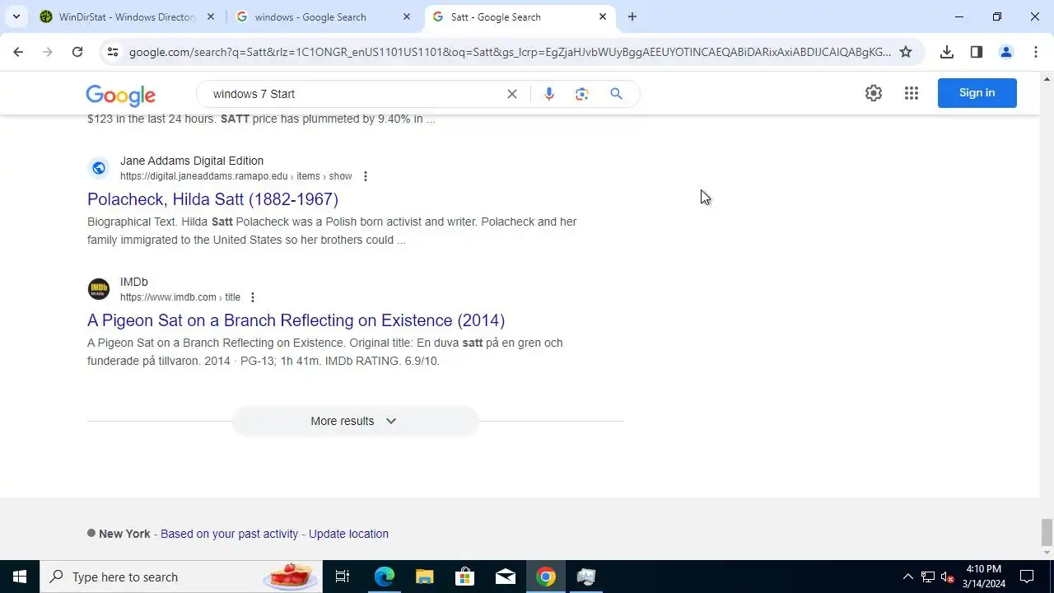This screenshot has width=1054, height=593.
Task: Click the IMDb site favicon
Action: tap(99, 289)
